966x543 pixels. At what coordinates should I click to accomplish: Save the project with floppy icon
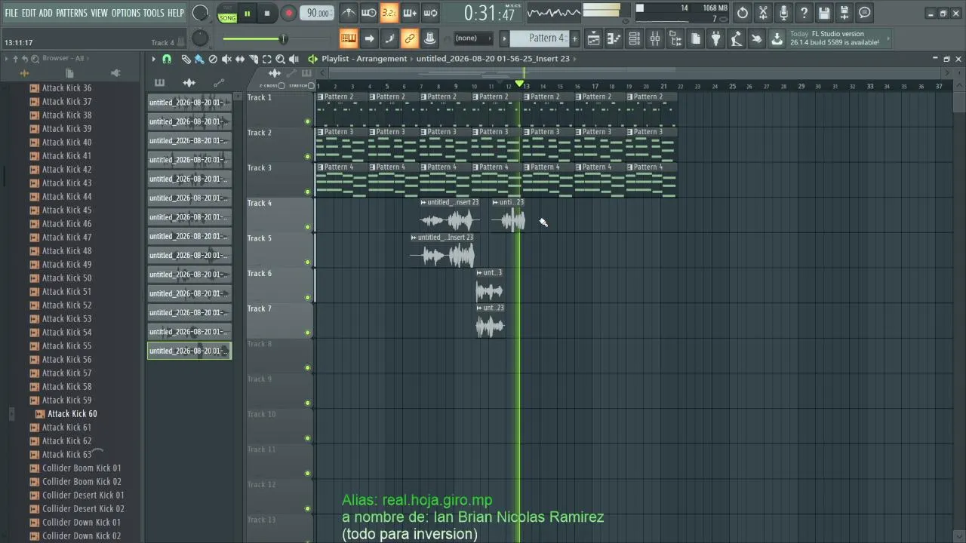tap(824, 13)
